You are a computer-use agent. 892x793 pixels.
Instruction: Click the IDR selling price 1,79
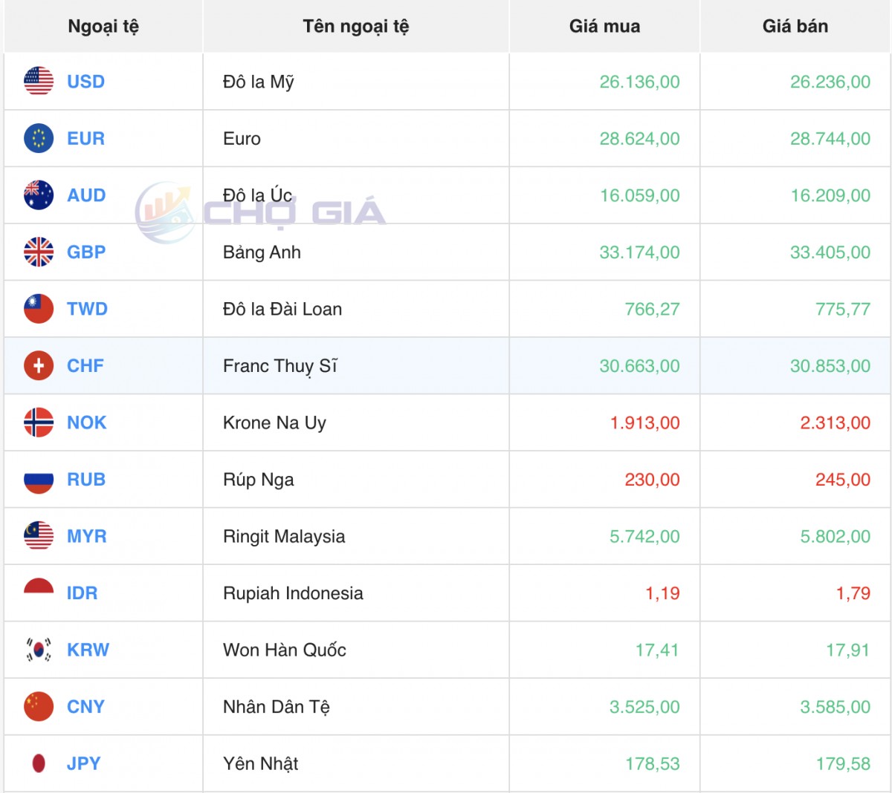coord(853,593)
